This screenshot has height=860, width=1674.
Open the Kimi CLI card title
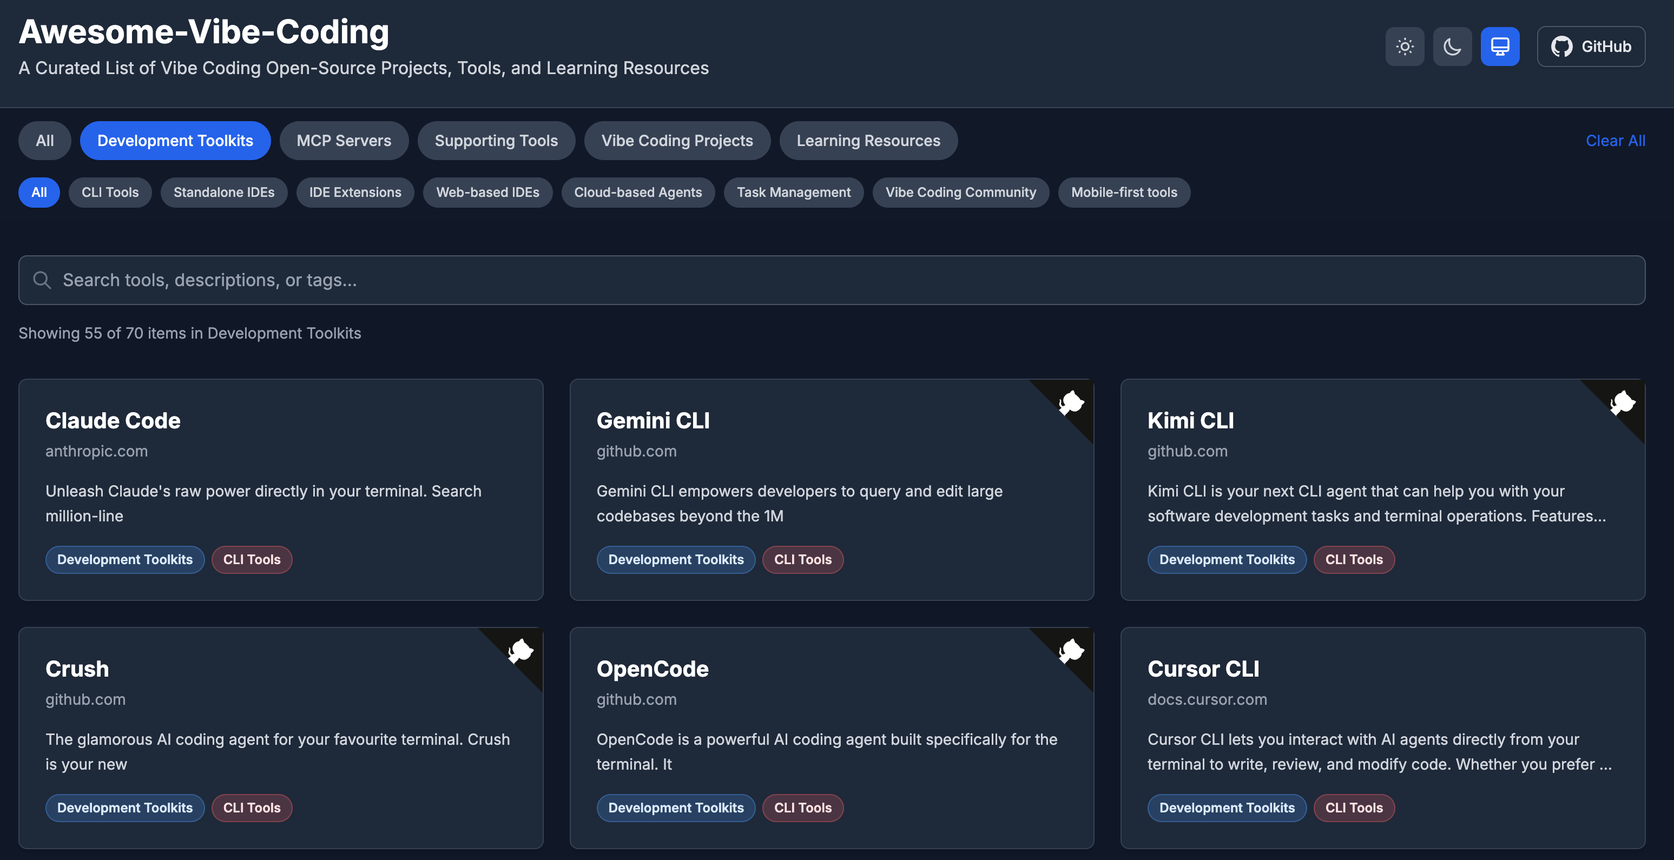click(1190, 420)
